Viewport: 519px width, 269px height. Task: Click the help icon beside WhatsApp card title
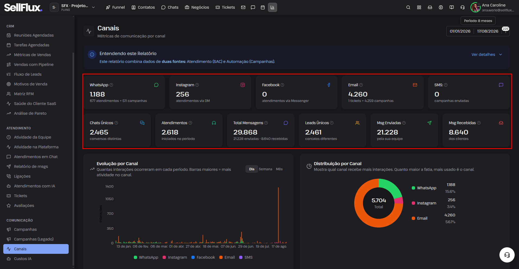[x=111, y=85]
